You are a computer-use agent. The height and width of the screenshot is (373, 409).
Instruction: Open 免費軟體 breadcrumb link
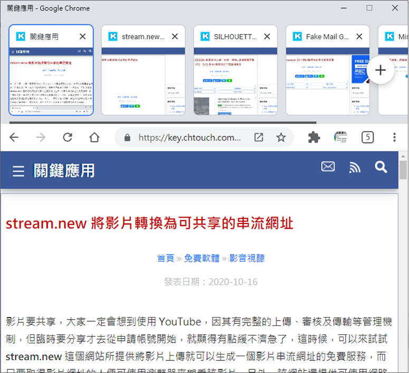202,258
